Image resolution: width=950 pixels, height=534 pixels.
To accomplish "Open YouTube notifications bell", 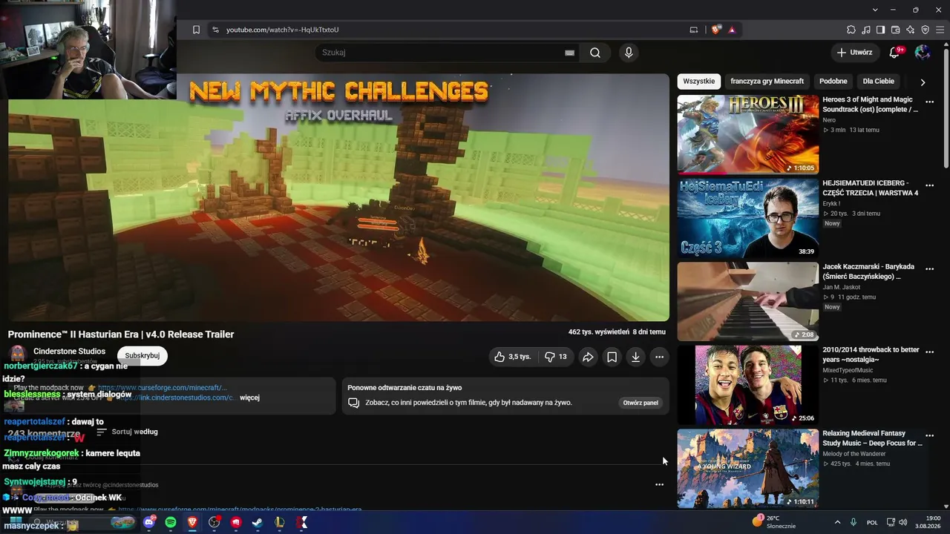I will click(894, 53).
